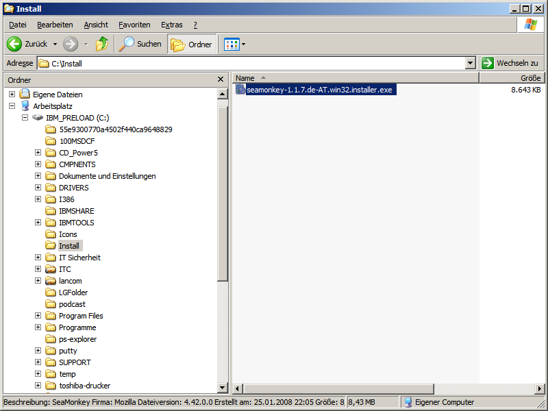The image size is (548, 411).
Task: Click Eigener Computer in status bar
Action: pos(444,402)
